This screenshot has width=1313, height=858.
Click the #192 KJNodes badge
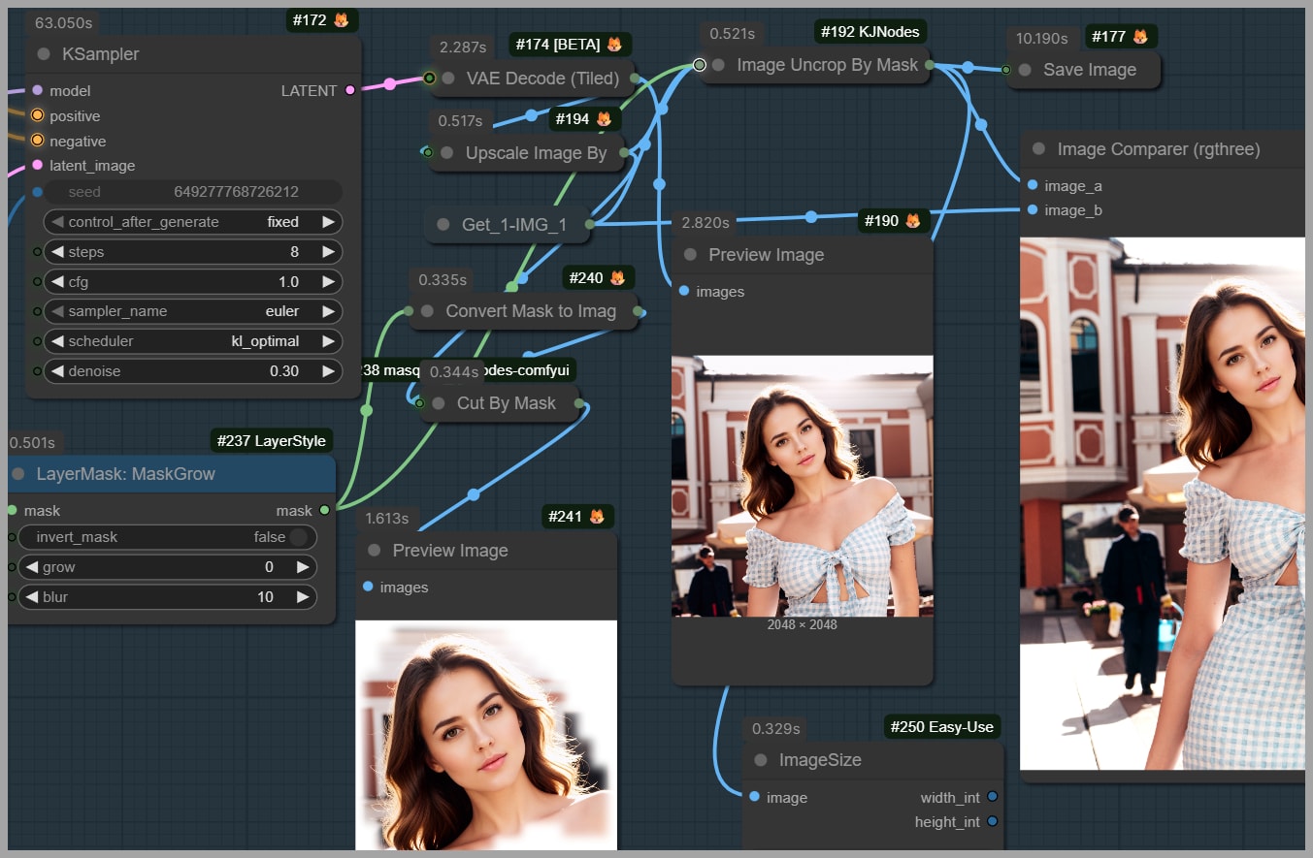(x=870, y=31)
